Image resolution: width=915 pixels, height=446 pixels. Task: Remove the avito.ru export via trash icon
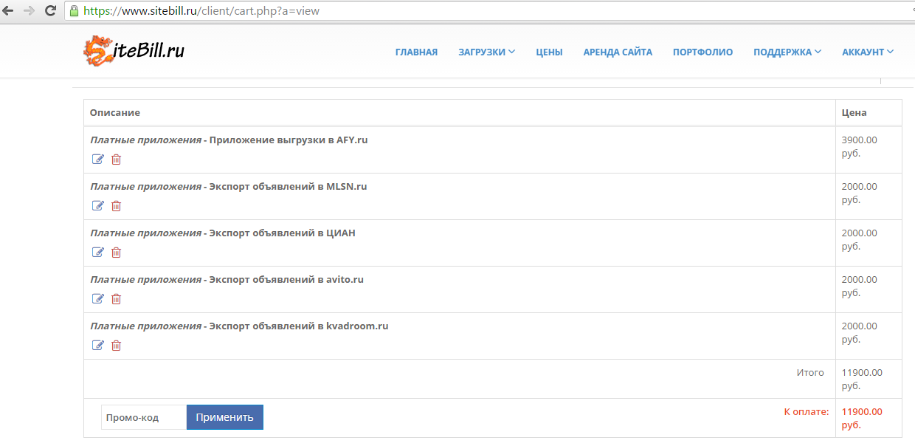pyautogui.click(x=116, y=299)
